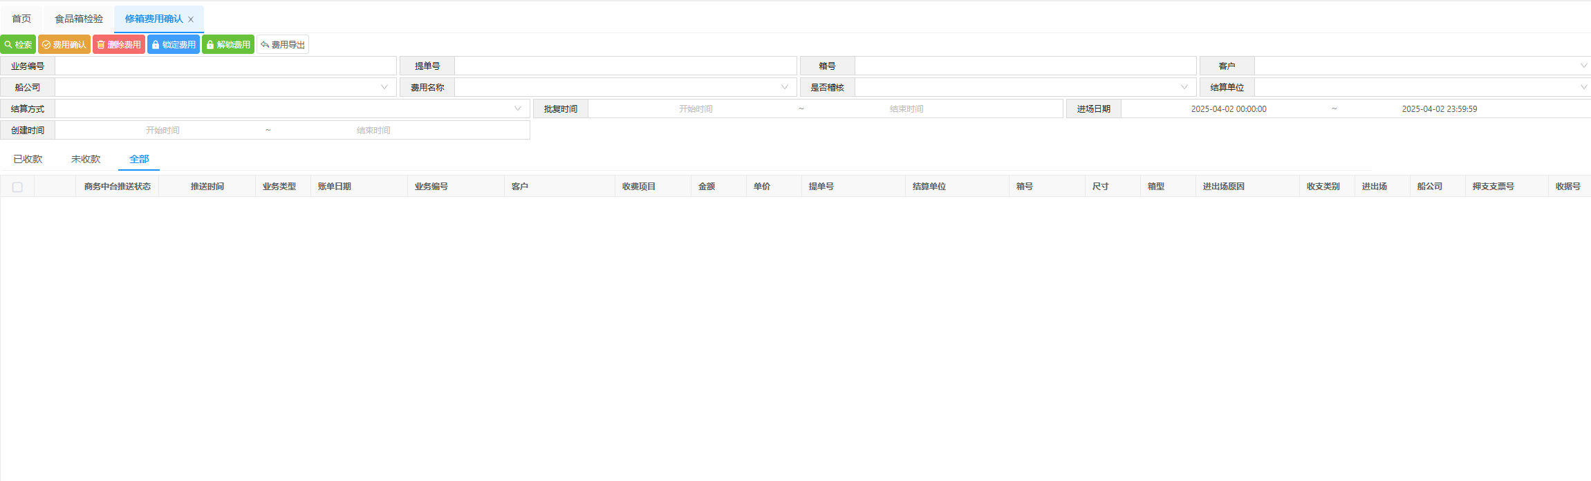Toggle the select-all checkbox in table header
Viewport: 1591px width, 481px height.
(17, 187)
